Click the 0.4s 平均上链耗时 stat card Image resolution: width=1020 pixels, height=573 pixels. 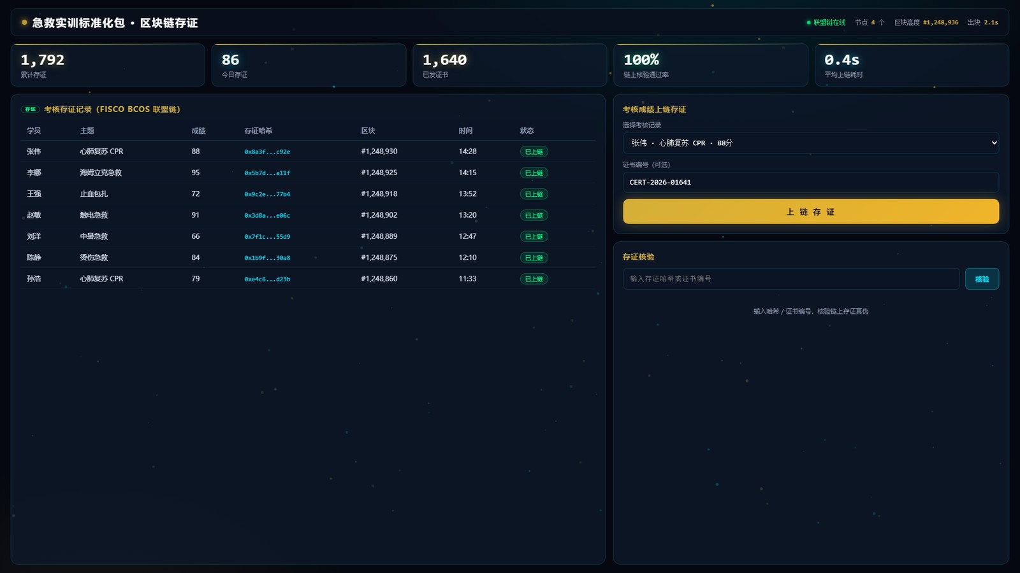click(912, 65)
